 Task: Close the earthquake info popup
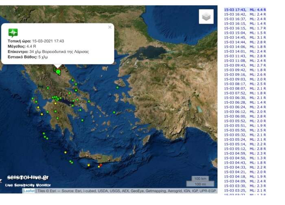110,27
